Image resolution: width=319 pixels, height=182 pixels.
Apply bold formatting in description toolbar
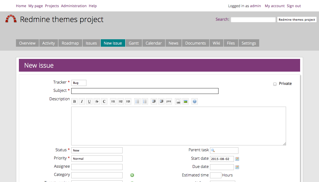pos(74,101)
